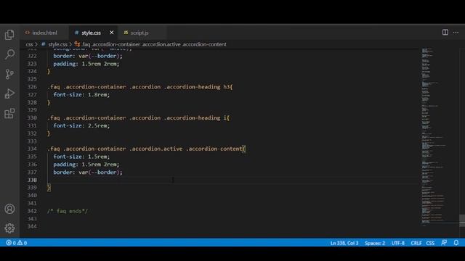Image resolution: width=465 pixels, height=261 pixels.
Task: Click the accordion-heading i selector line
Action: [138, 117]
